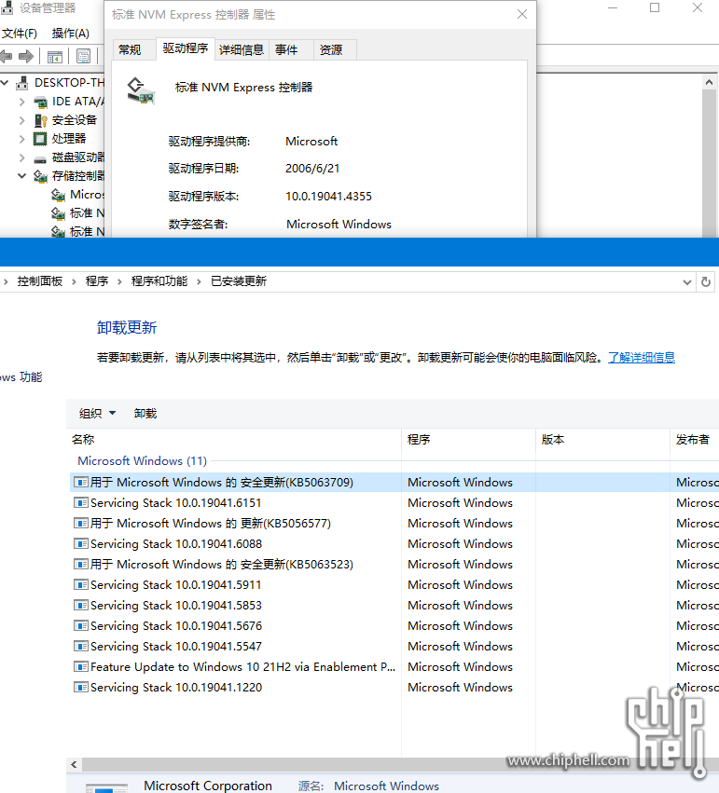
Task: Sort by the 发布者 column header
Action: (695, 440)
